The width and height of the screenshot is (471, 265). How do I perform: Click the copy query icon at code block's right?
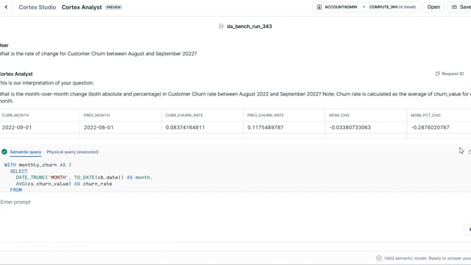tap(470, 152)
